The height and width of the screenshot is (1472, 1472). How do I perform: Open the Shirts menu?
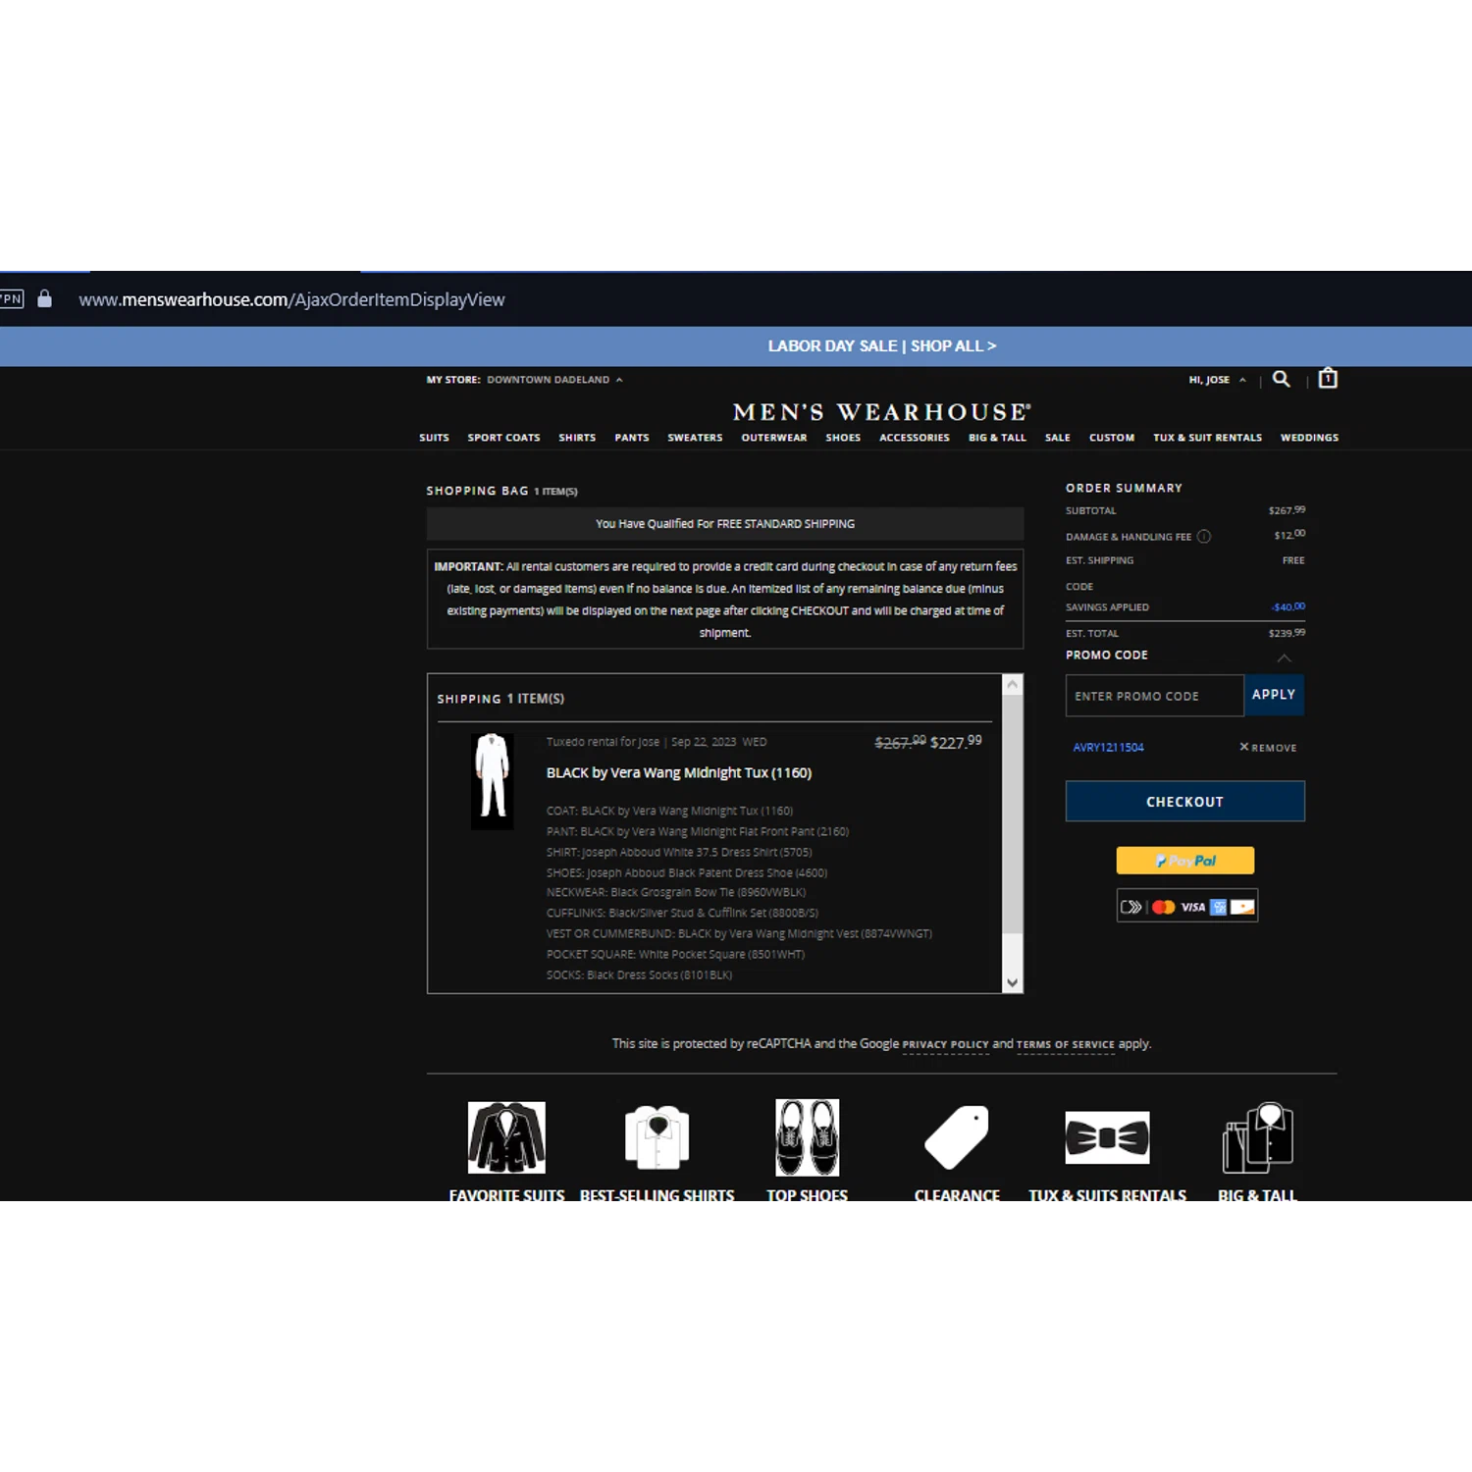click(x=577, y=438)
